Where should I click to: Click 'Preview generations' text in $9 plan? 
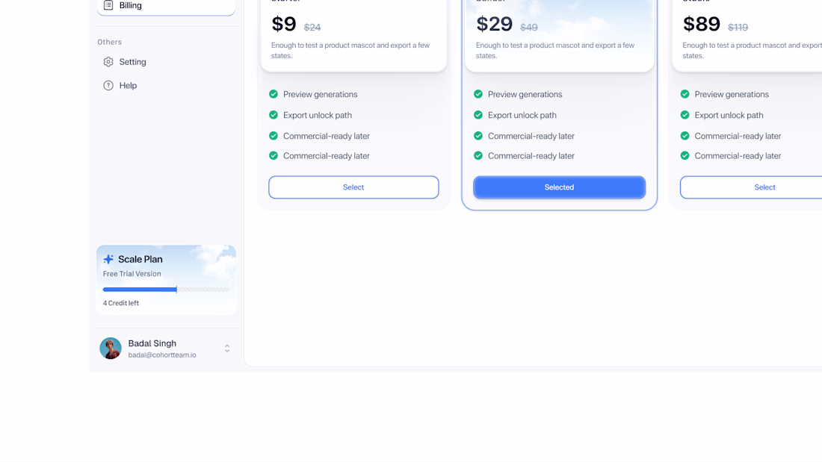(321, 94)
